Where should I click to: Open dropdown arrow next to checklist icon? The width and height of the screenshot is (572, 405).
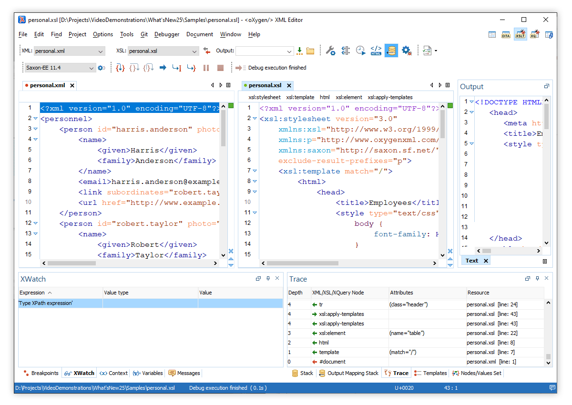(436, 51)
